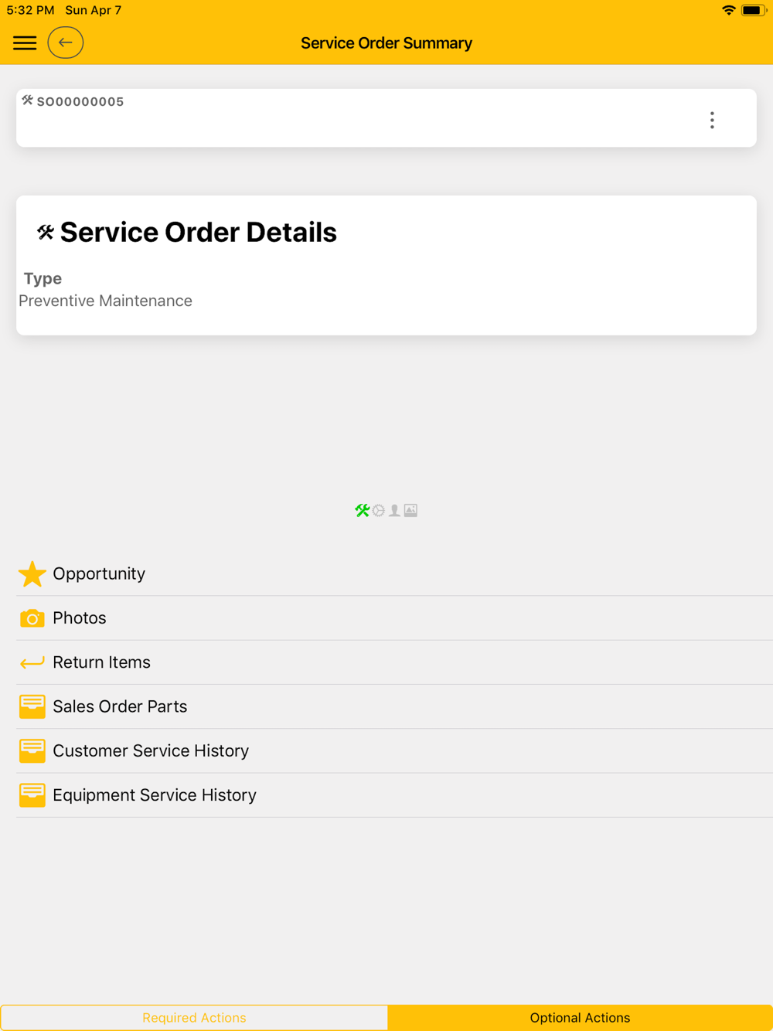
Task: Tap the Return Items arrow icon
Action: 32,662
